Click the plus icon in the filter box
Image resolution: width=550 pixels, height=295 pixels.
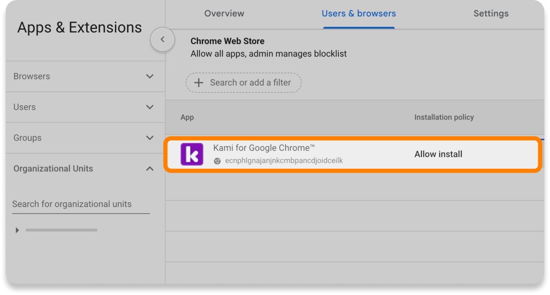point(199,83)
